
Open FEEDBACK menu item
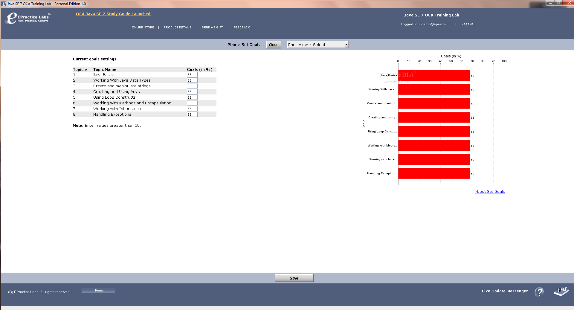pos(242,28)
